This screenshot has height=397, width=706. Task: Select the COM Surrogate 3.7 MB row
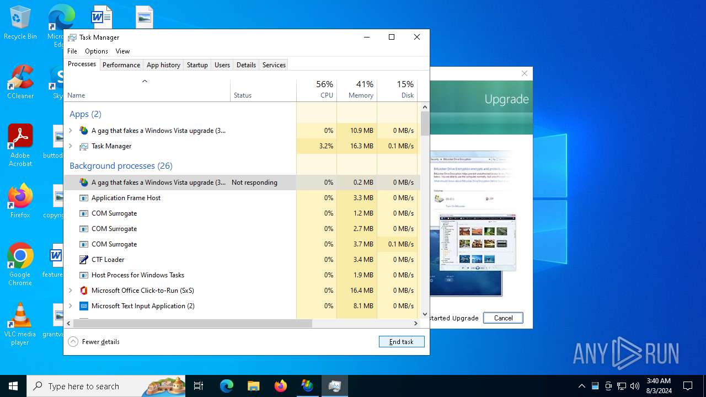pos(242,244)
